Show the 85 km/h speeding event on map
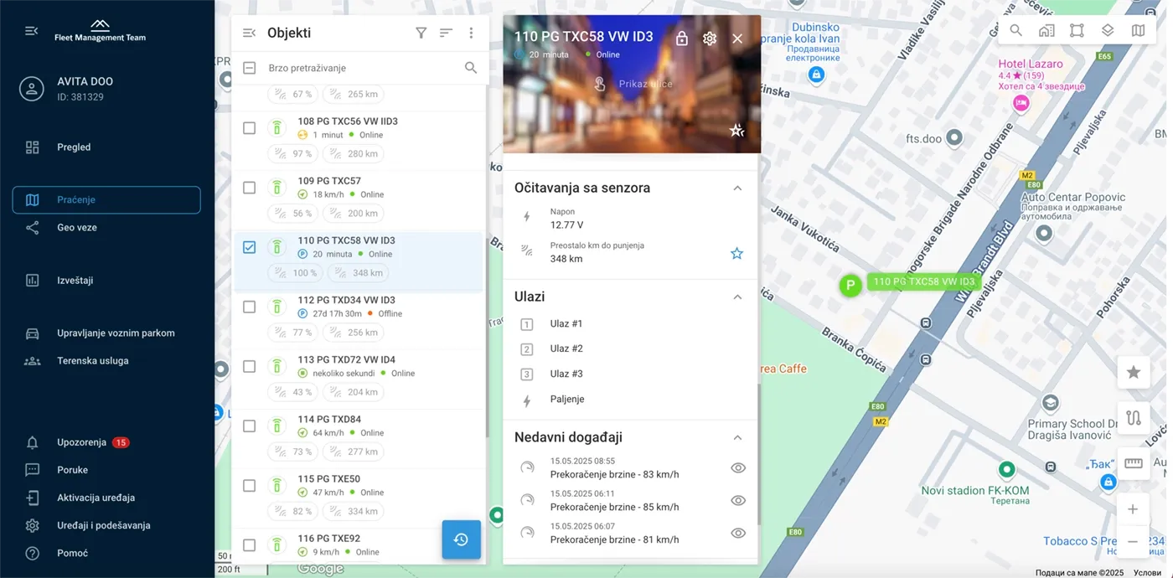This screenshot has height=578, width=1173. click(x=738, y=500)
